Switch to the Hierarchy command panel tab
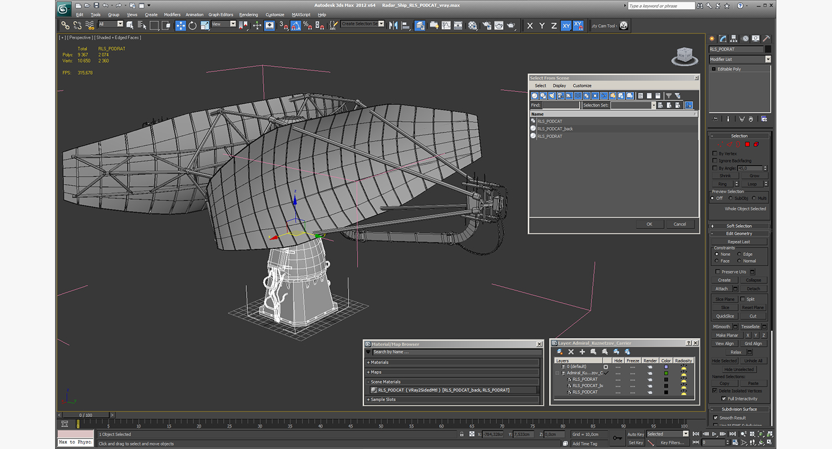The height and width of the screenshot is (449, 832). (x=734, y=39)
